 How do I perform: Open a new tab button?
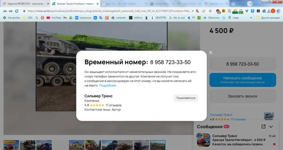[x=104, y=4]
